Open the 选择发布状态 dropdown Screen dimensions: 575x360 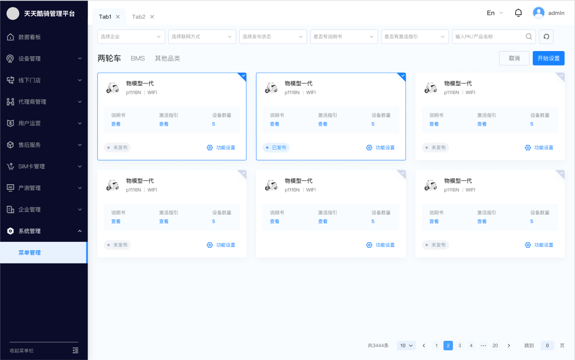click(x=273, y=37)
